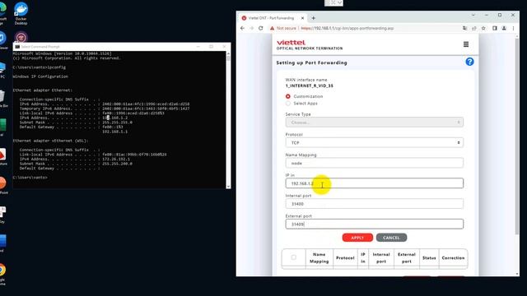Go back in the browser
527x296 pixels.
(242, 28)
